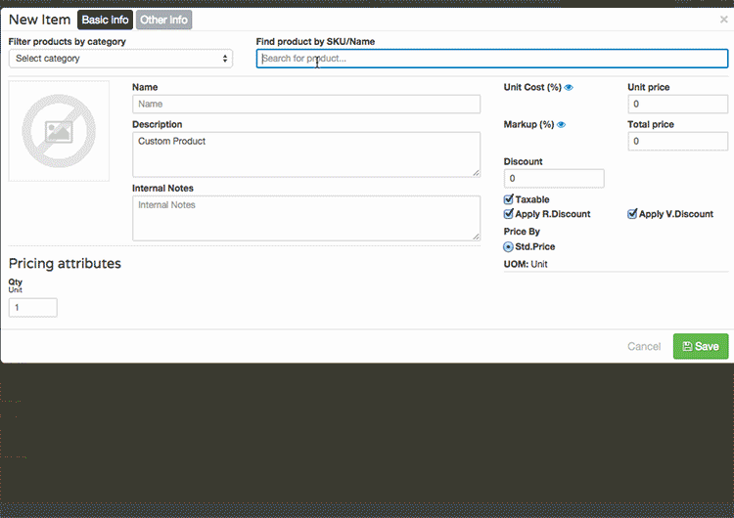Click the Discount input field

[554, 179]
